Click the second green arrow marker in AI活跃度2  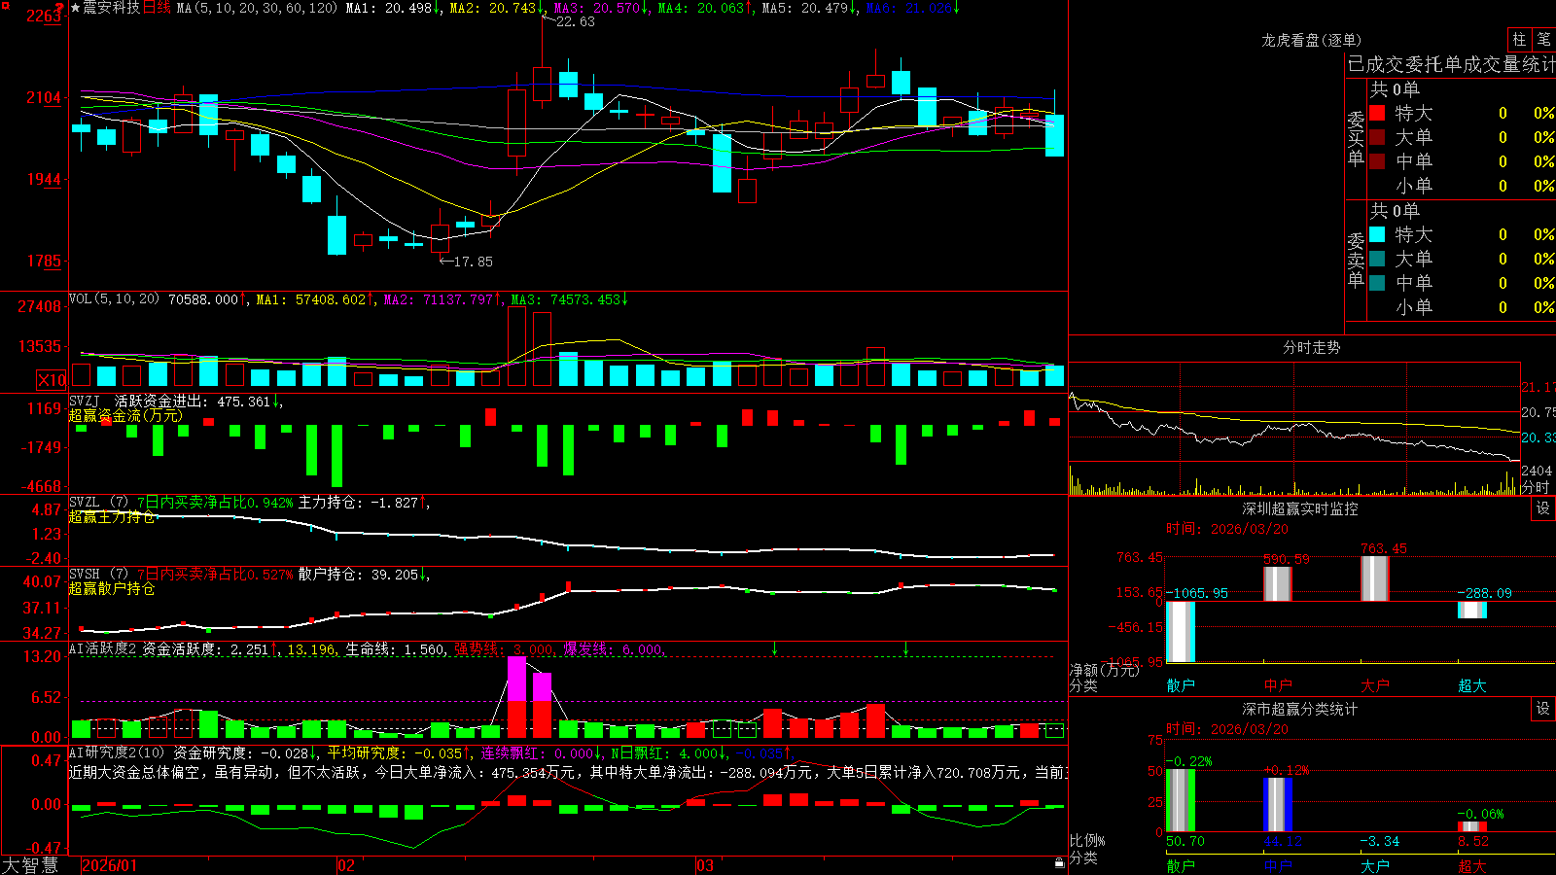pos(905,648)
